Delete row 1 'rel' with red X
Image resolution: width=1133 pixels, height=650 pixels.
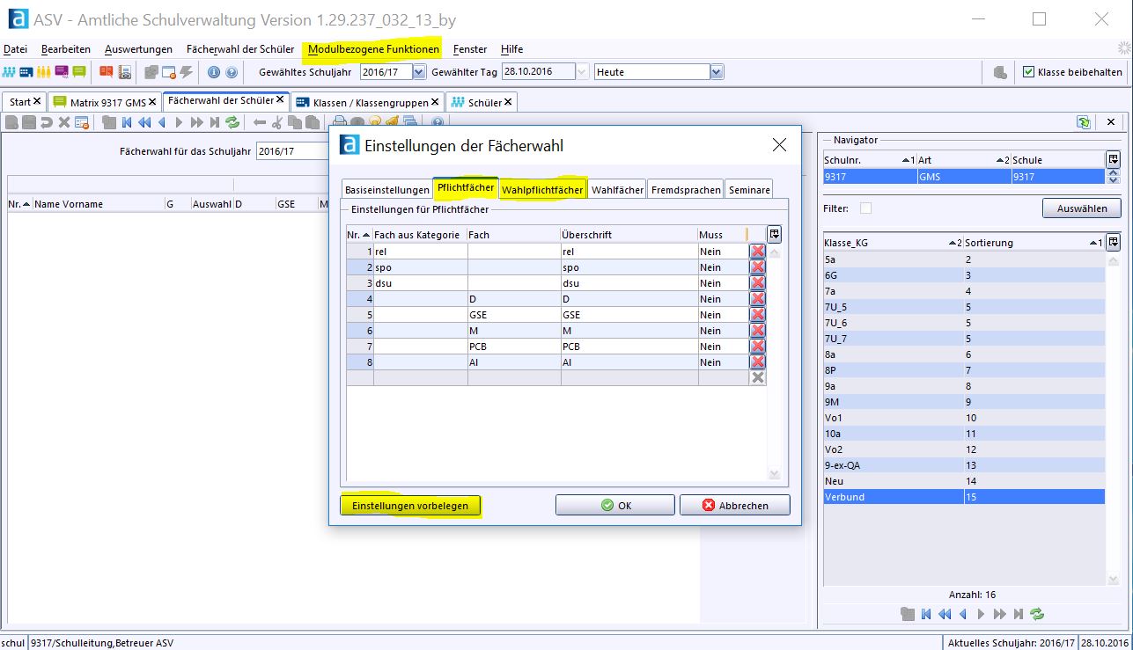pyautogui.click(x=757, y=252)
